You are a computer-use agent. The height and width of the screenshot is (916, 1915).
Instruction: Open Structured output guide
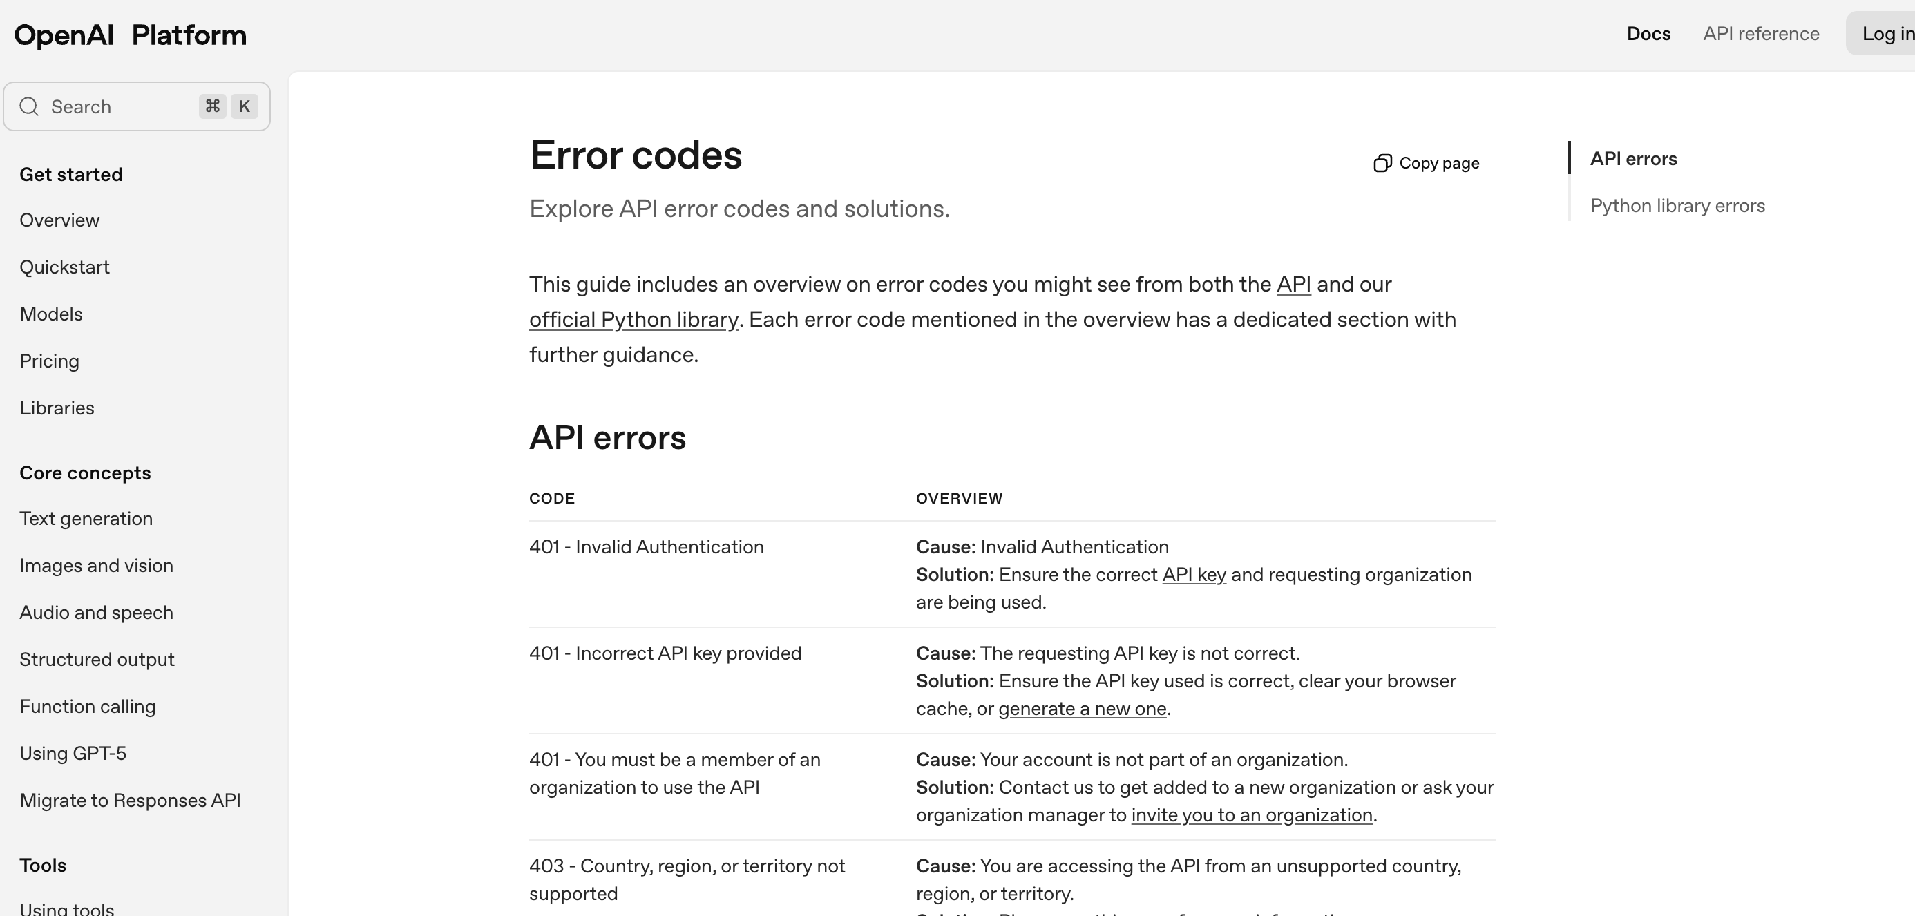pyautogui.click(x=97, y=659)
